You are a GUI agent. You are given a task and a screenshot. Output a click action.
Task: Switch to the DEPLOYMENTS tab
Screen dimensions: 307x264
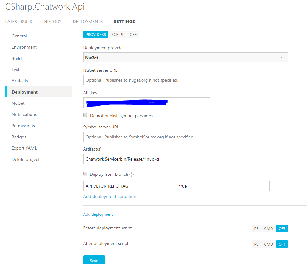(88, 22)
